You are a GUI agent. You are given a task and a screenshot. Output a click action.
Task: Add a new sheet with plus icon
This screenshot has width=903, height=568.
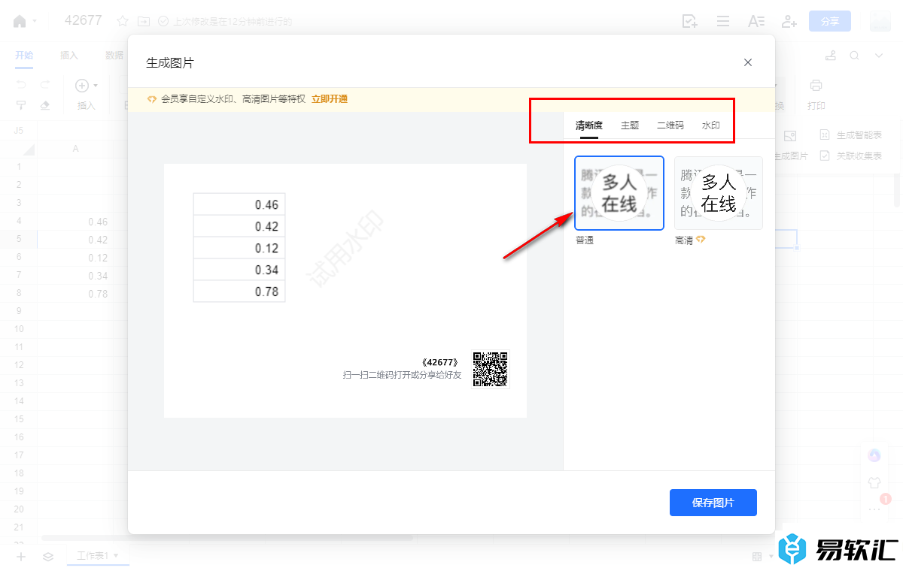(21, 557)
